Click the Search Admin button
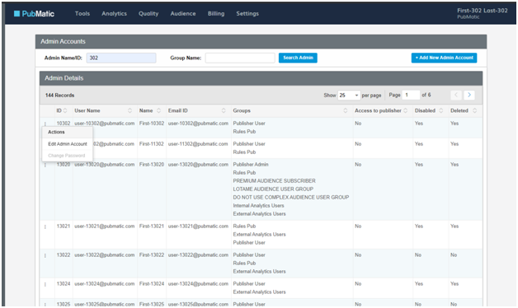This screenshot has width=518, height=308. click(298, 58)
